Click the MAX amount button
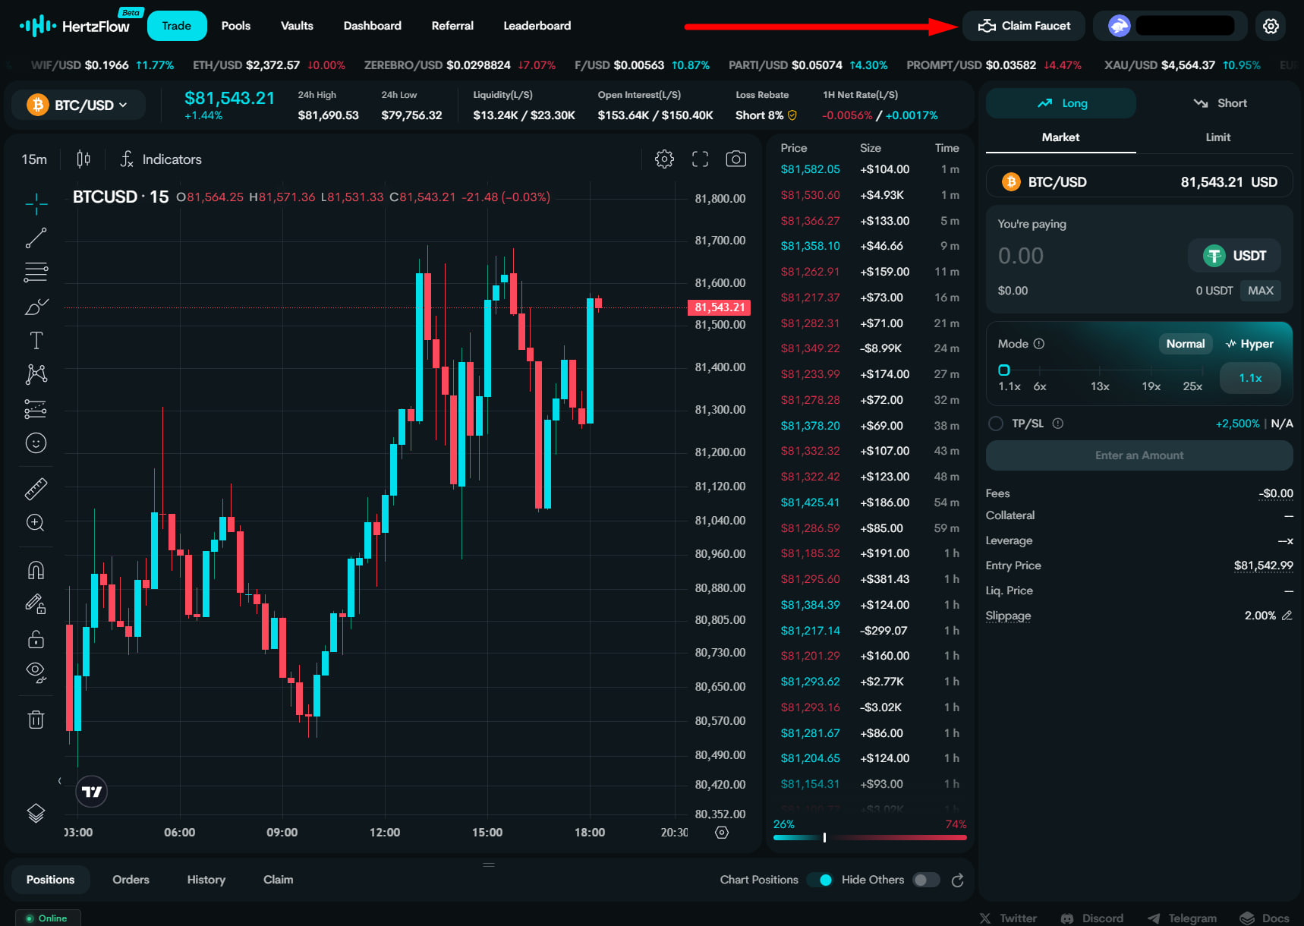The height and width of the screenshot is (926, 1304). (x=1261, y=291)
